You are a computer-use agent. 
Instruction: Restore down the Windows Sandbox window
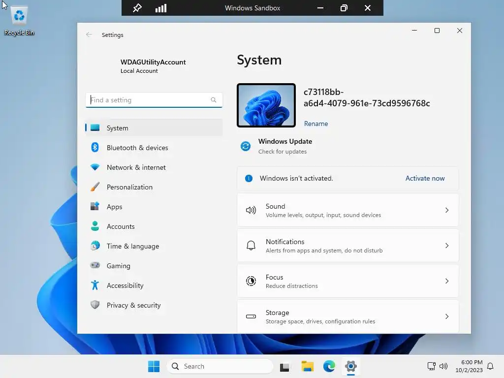click(x=344, y=8)
